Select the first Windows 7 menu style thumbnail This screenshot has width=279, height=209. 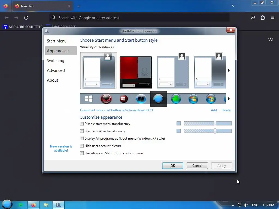(99, 70)
